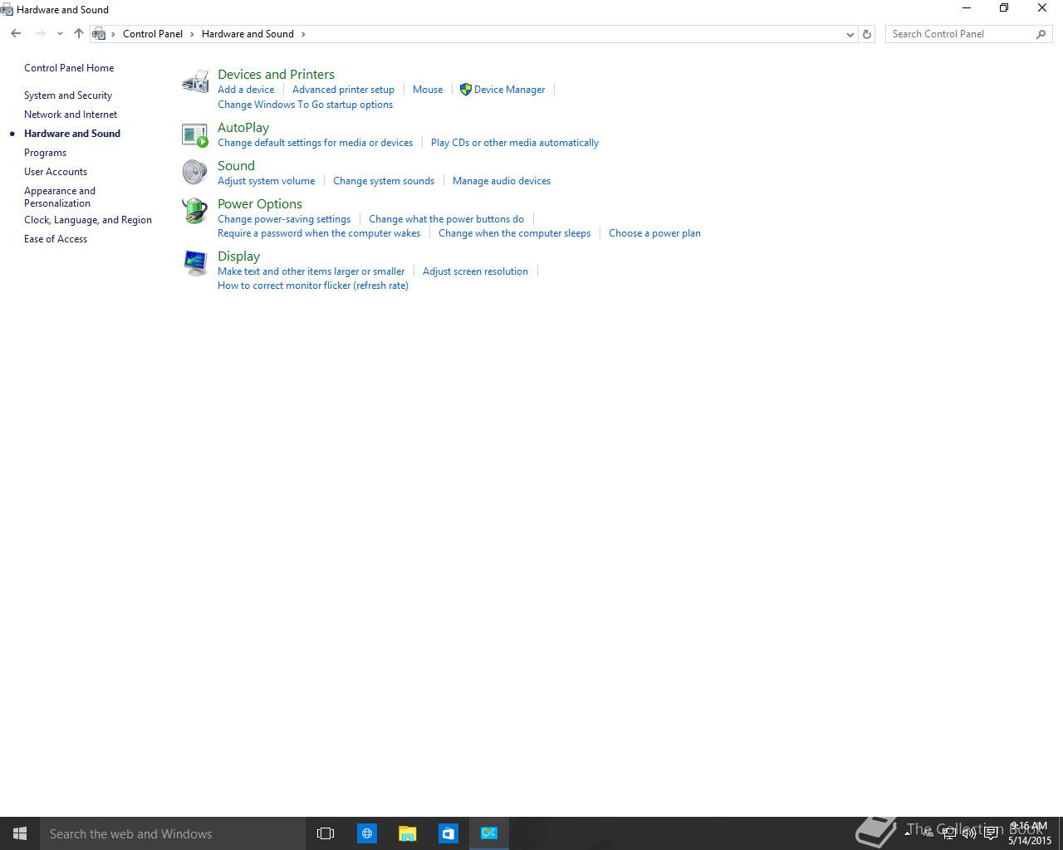
Task: Click the Display monitor icon
Action: [x=195, y=263]
